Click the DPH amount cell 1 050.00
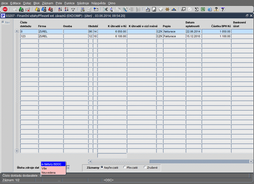Screen dimensions: 254x184 [x=216, y=31]
